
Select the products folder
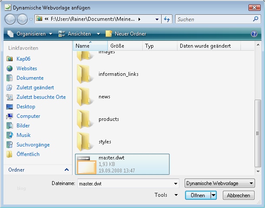(109, 119)
